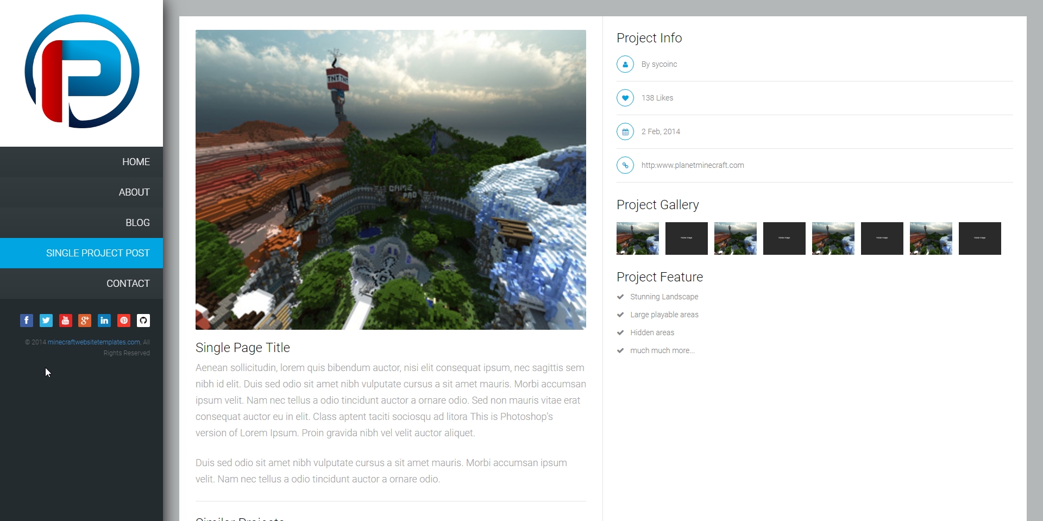Open the GitHub social icon
The height and width of the screenshot is (521, 1043).
143,321
